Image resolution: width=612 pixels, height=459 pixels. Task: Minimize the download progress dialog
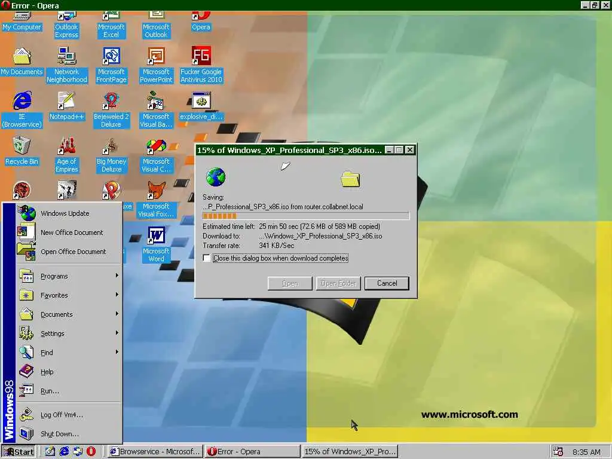pos(388,150)
